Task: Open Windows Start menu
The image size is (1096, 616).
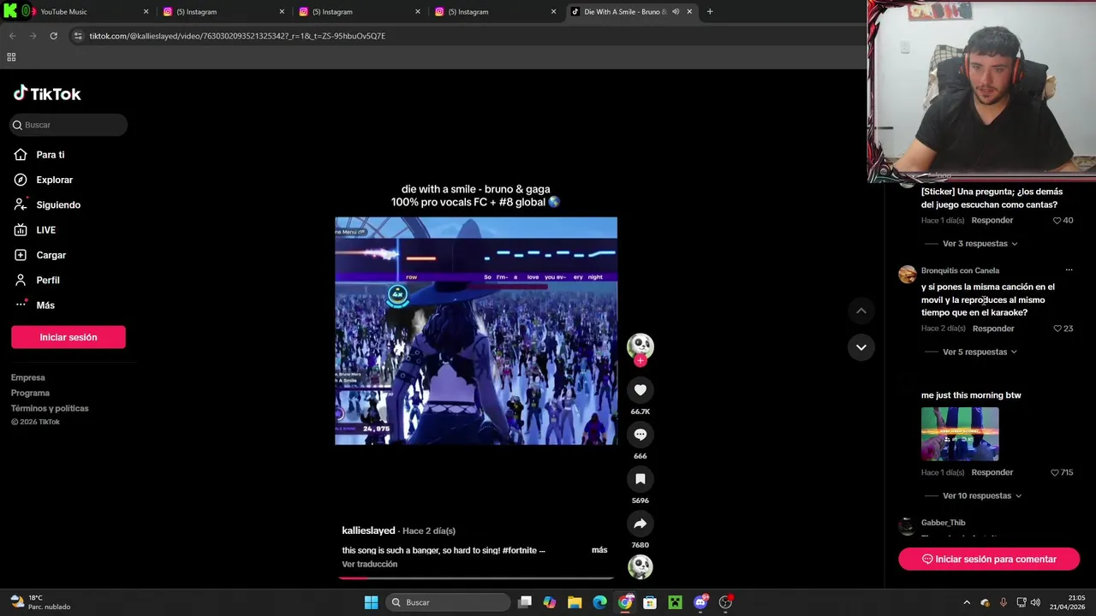Action: pos(371,602)
